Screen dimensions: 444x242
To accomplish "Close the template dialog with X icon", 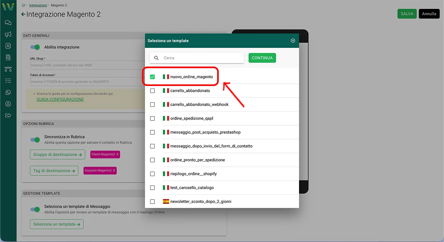I will point(293,41).
